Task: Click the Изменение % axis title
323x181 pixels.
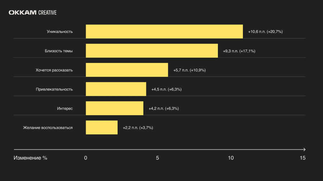Action: [30, 158]
